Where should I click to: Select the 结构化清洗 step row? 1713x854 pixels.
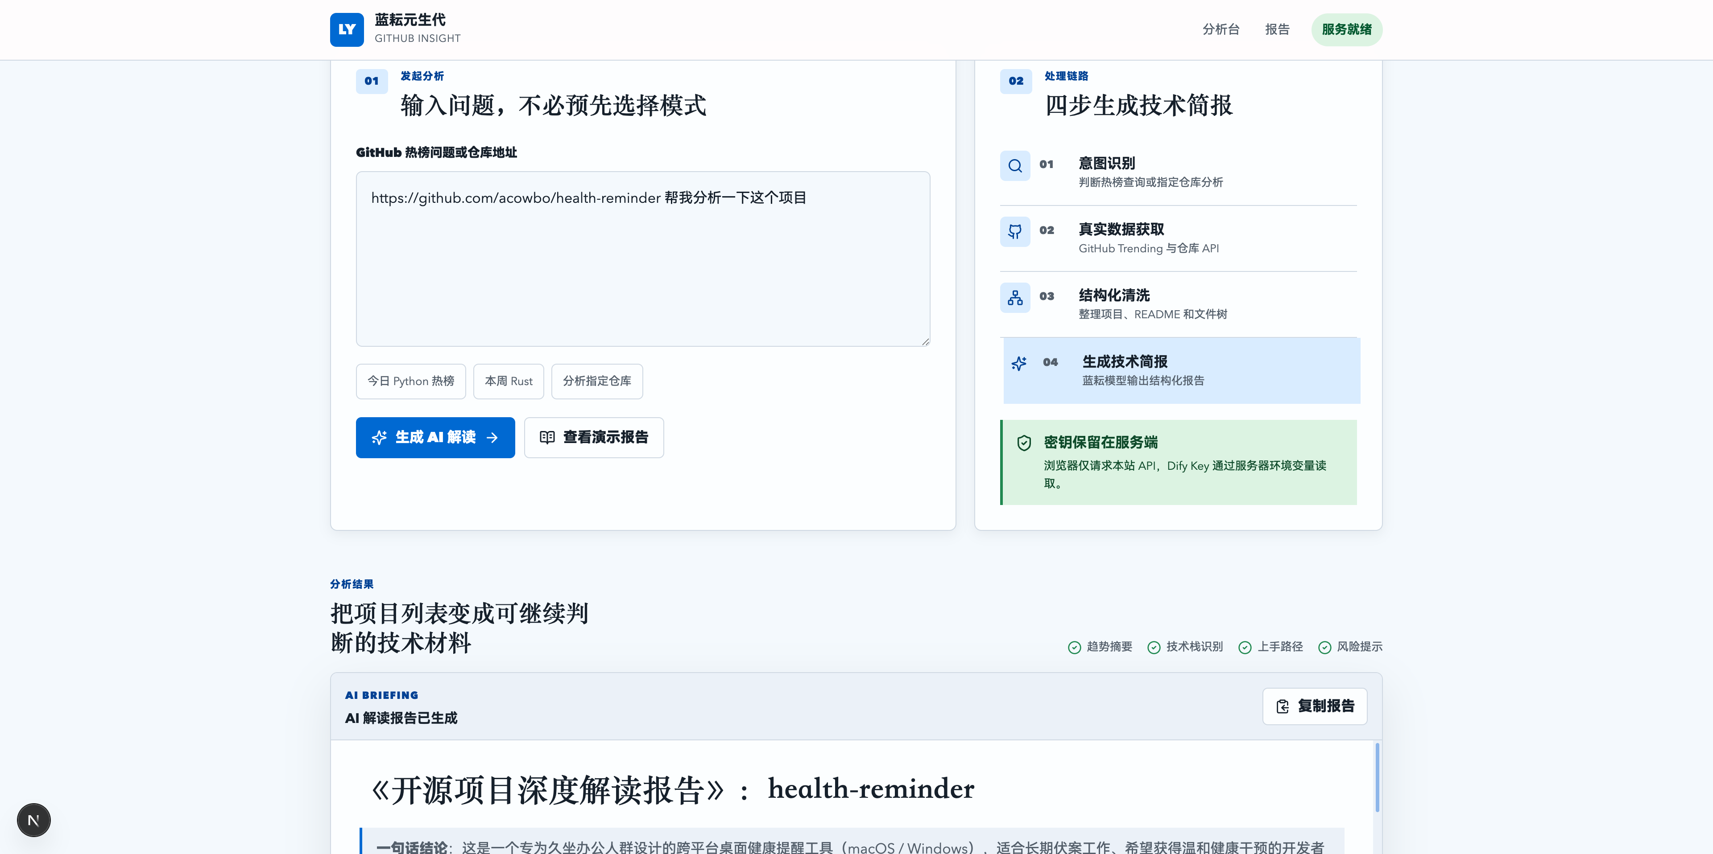pos(1178,304)
